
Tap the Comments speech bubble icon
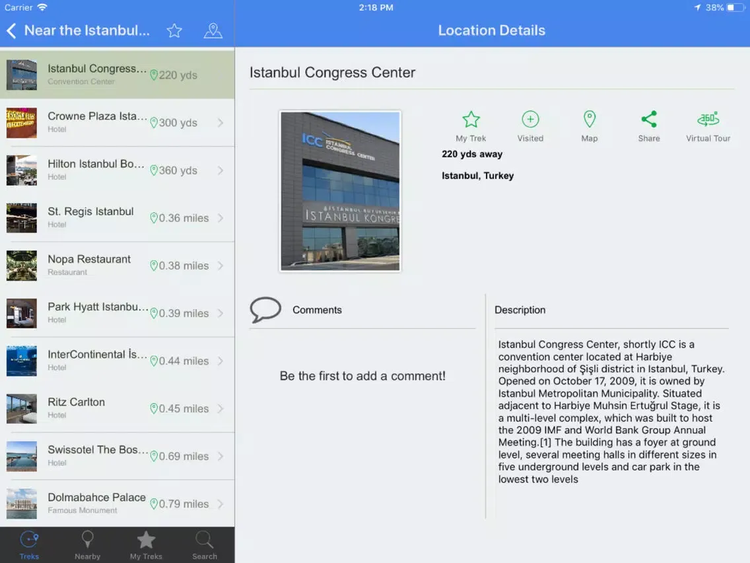265,310
